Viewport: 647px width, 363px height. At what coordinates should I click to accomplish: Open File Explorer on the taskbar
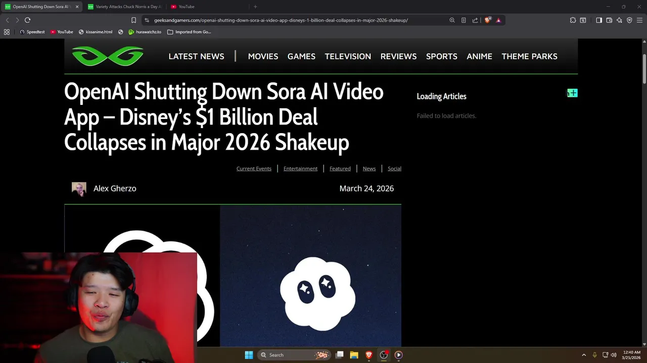[x=354, y=355]
